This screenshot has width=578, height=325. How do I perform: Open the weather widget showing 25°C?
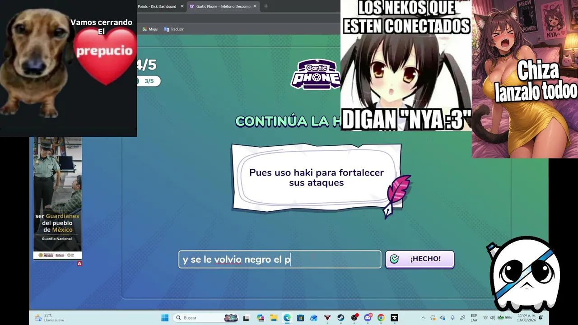point(49,318)
